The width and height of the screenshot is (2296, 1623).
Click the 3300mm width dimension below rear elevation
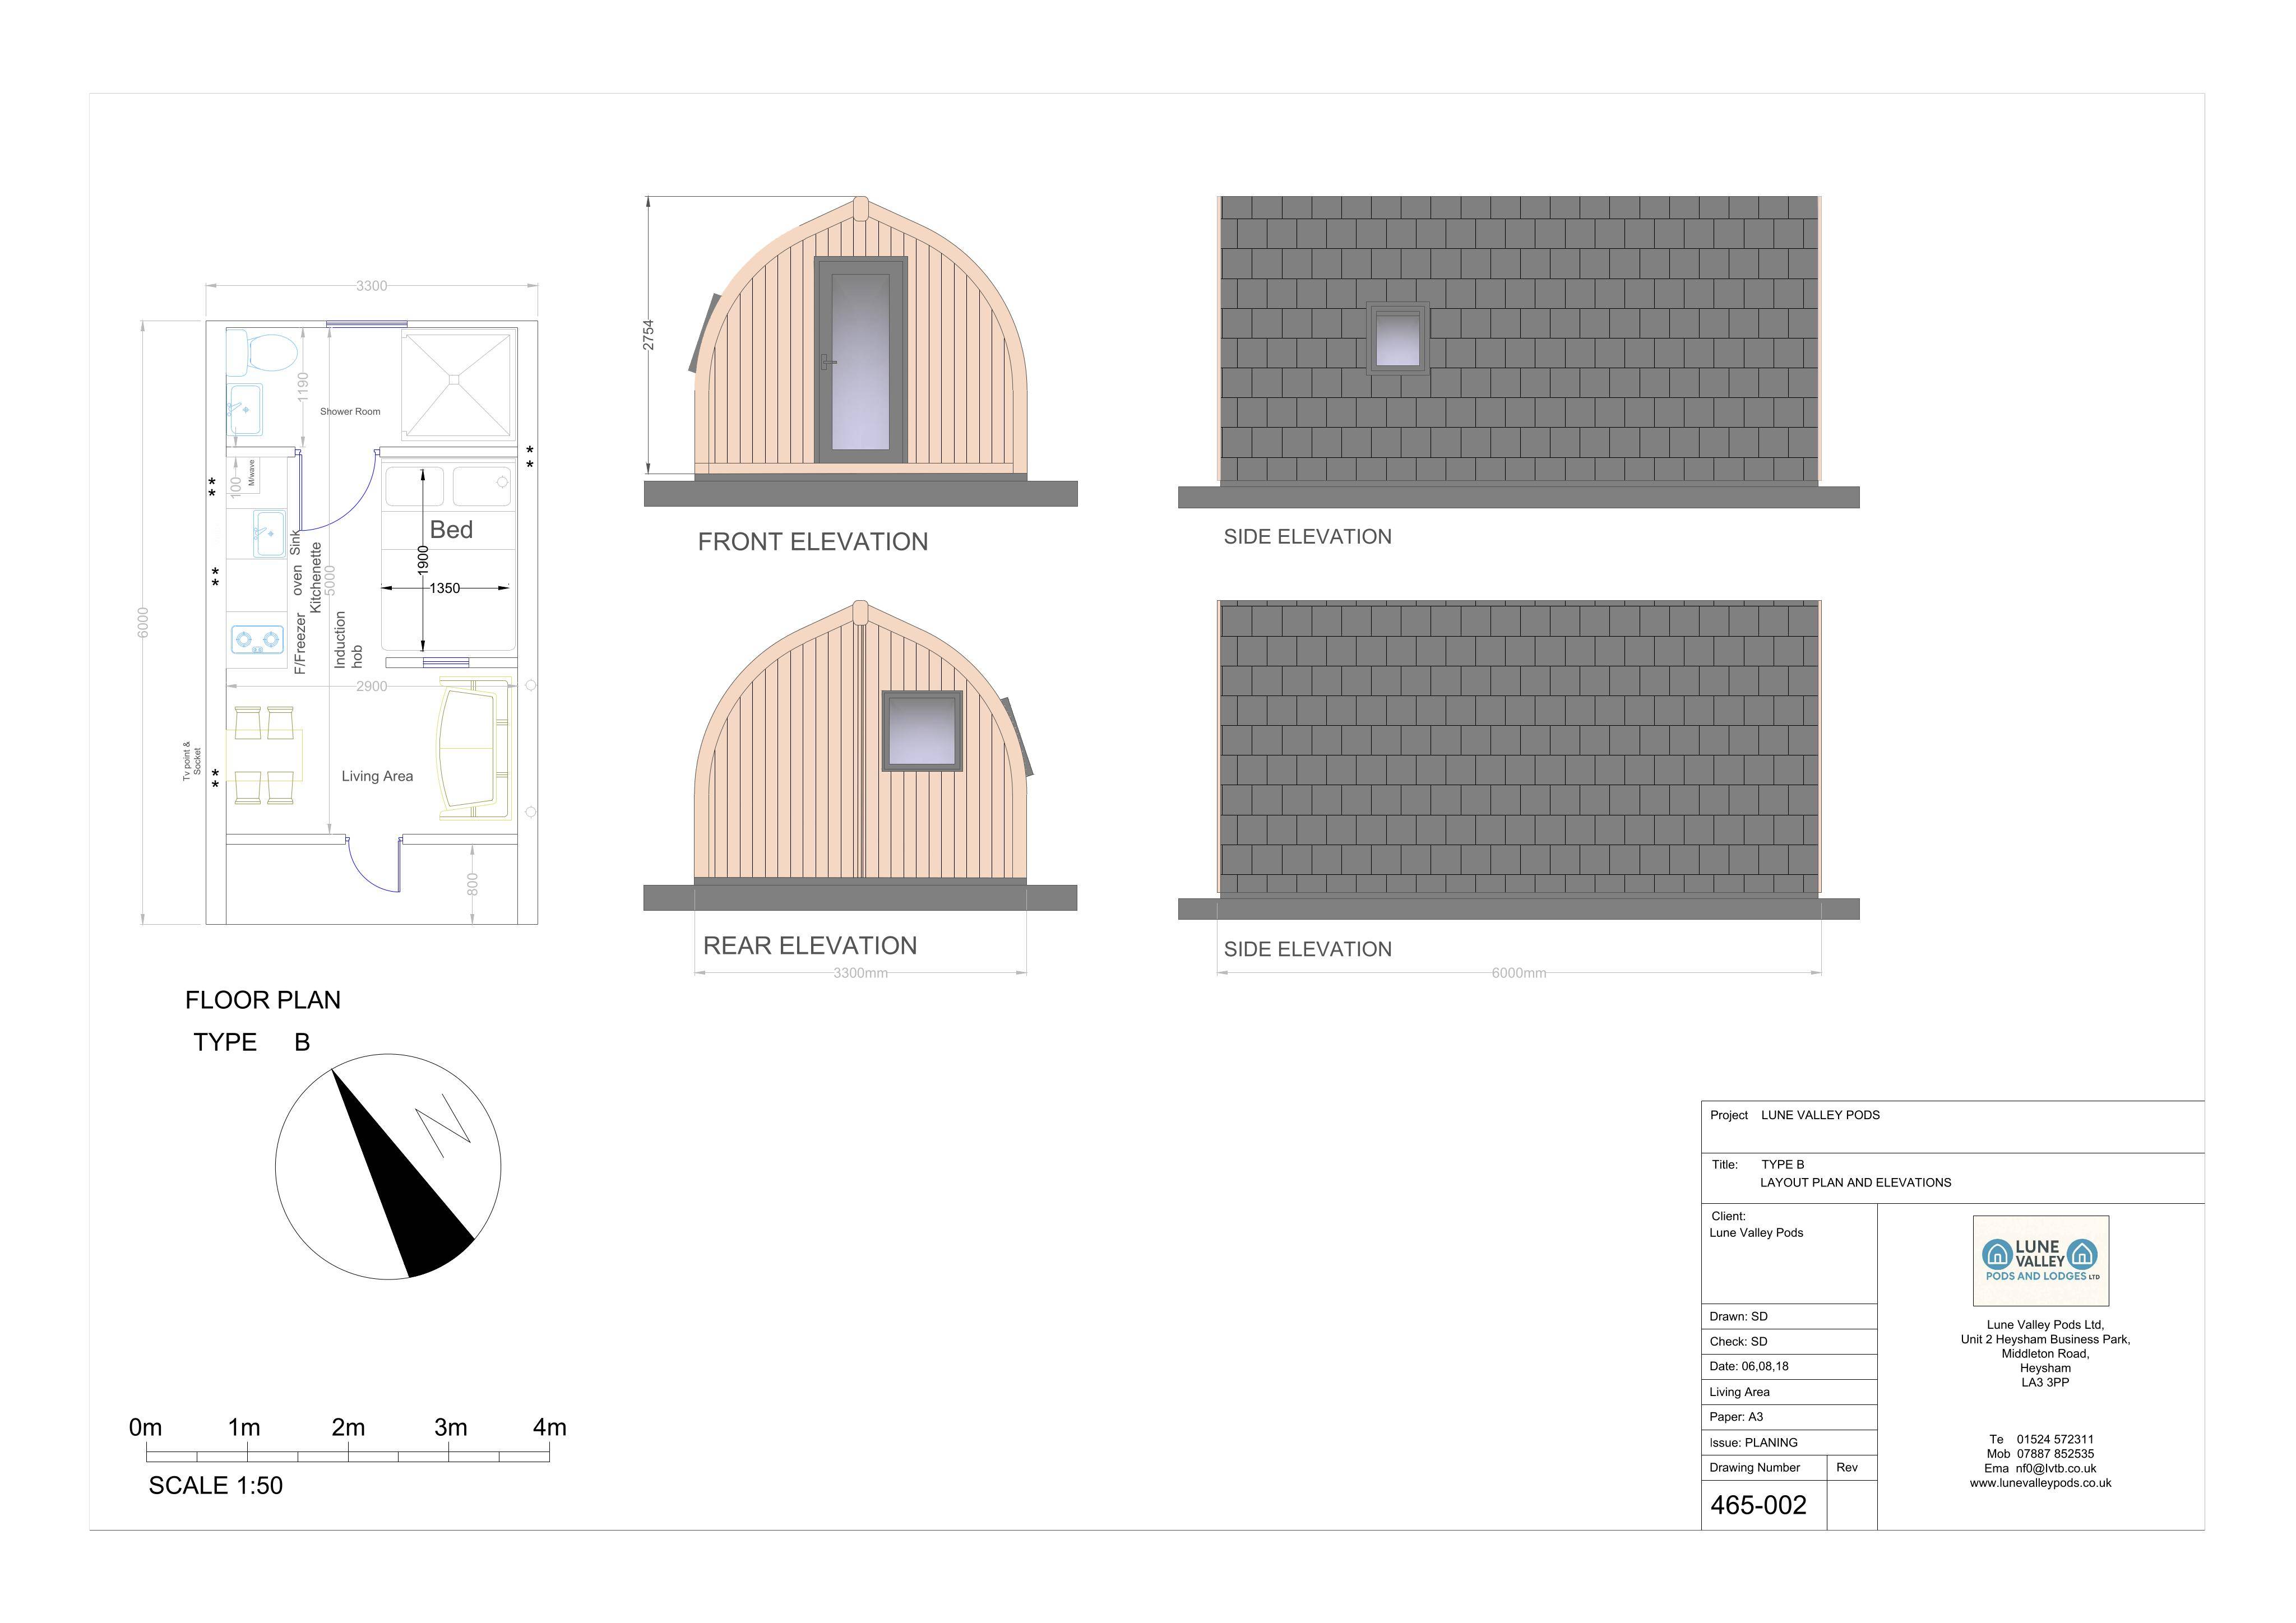click(860, 973)
